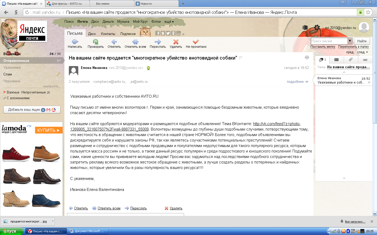Switch to the Новости browser tab

coord(157,4)
